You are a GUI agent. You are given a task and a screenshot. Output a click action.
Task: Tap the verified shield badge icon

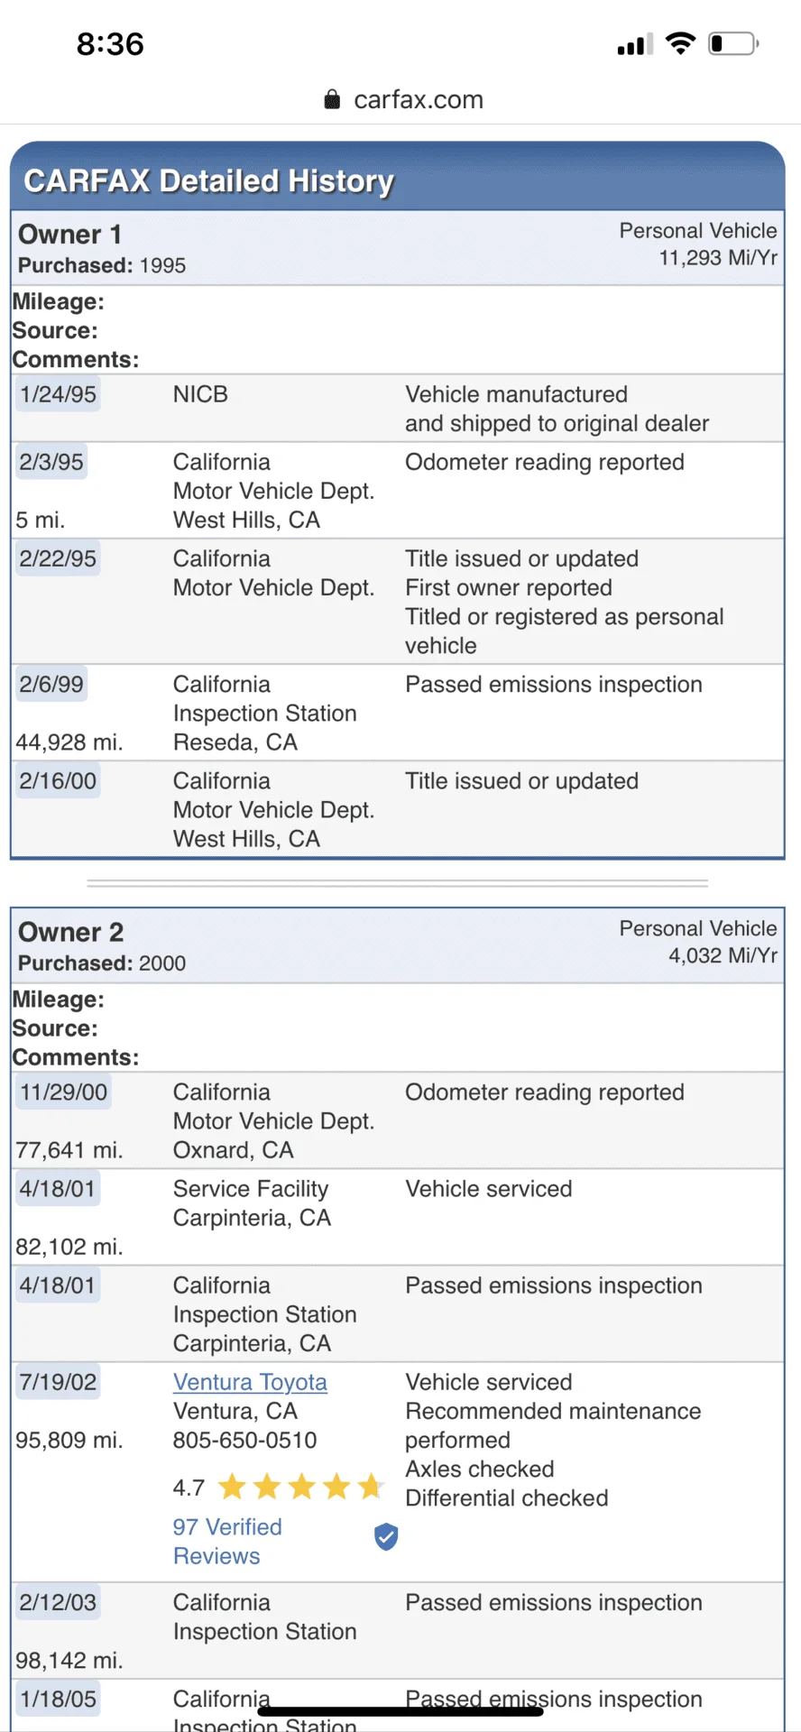pos(386,1536)
